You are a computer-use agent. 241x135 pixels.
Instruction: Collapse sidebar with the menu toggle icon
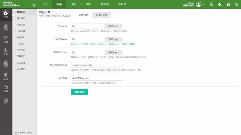(x=34, y=5)
